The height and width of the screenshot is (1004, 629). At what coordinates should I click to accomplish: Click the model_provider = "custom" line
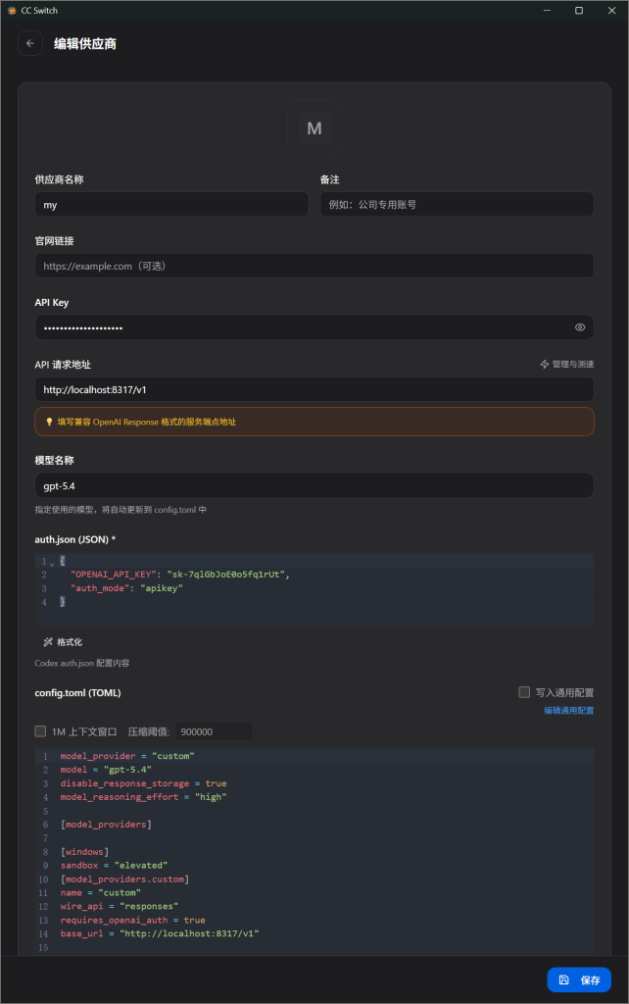pyautogui.click(x=127, y=756)
